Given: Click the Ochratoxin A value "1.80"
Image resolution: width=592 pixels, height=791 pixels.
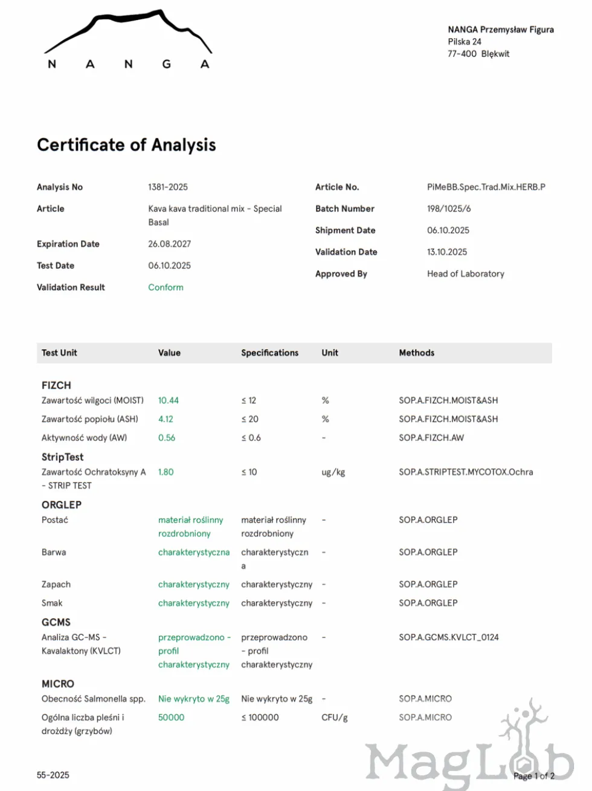Looking at the screenshot, I should 166,472.
